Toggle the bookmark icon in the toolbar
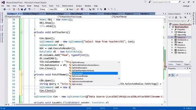 coord(105,9)
